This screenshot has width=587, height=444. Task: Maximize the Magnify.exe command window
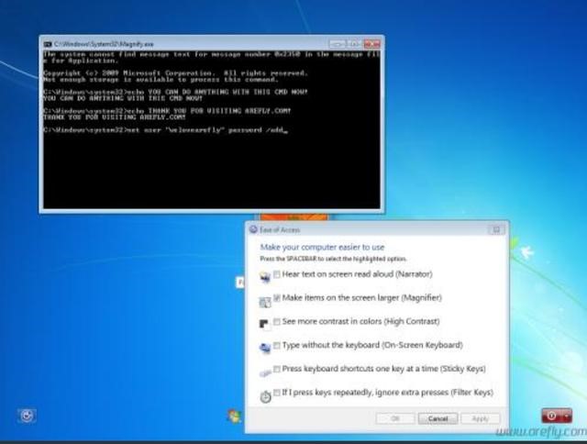353,43
